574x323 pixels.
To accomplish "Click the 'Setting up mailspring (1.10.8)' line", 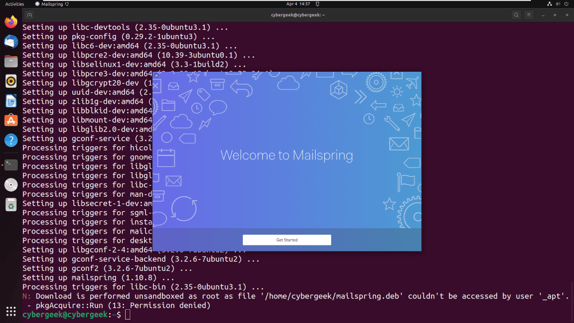I will (x=98, y=278).
